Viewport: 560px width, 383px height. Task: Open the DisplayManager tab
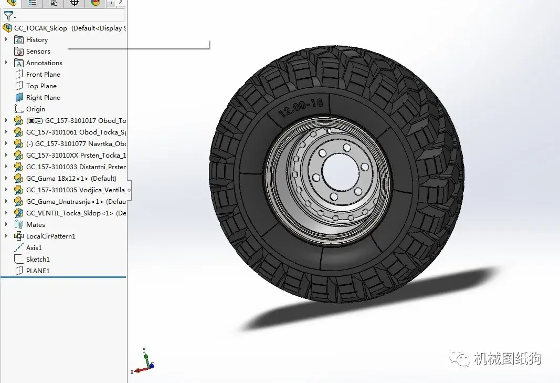(x=96, y=3)
